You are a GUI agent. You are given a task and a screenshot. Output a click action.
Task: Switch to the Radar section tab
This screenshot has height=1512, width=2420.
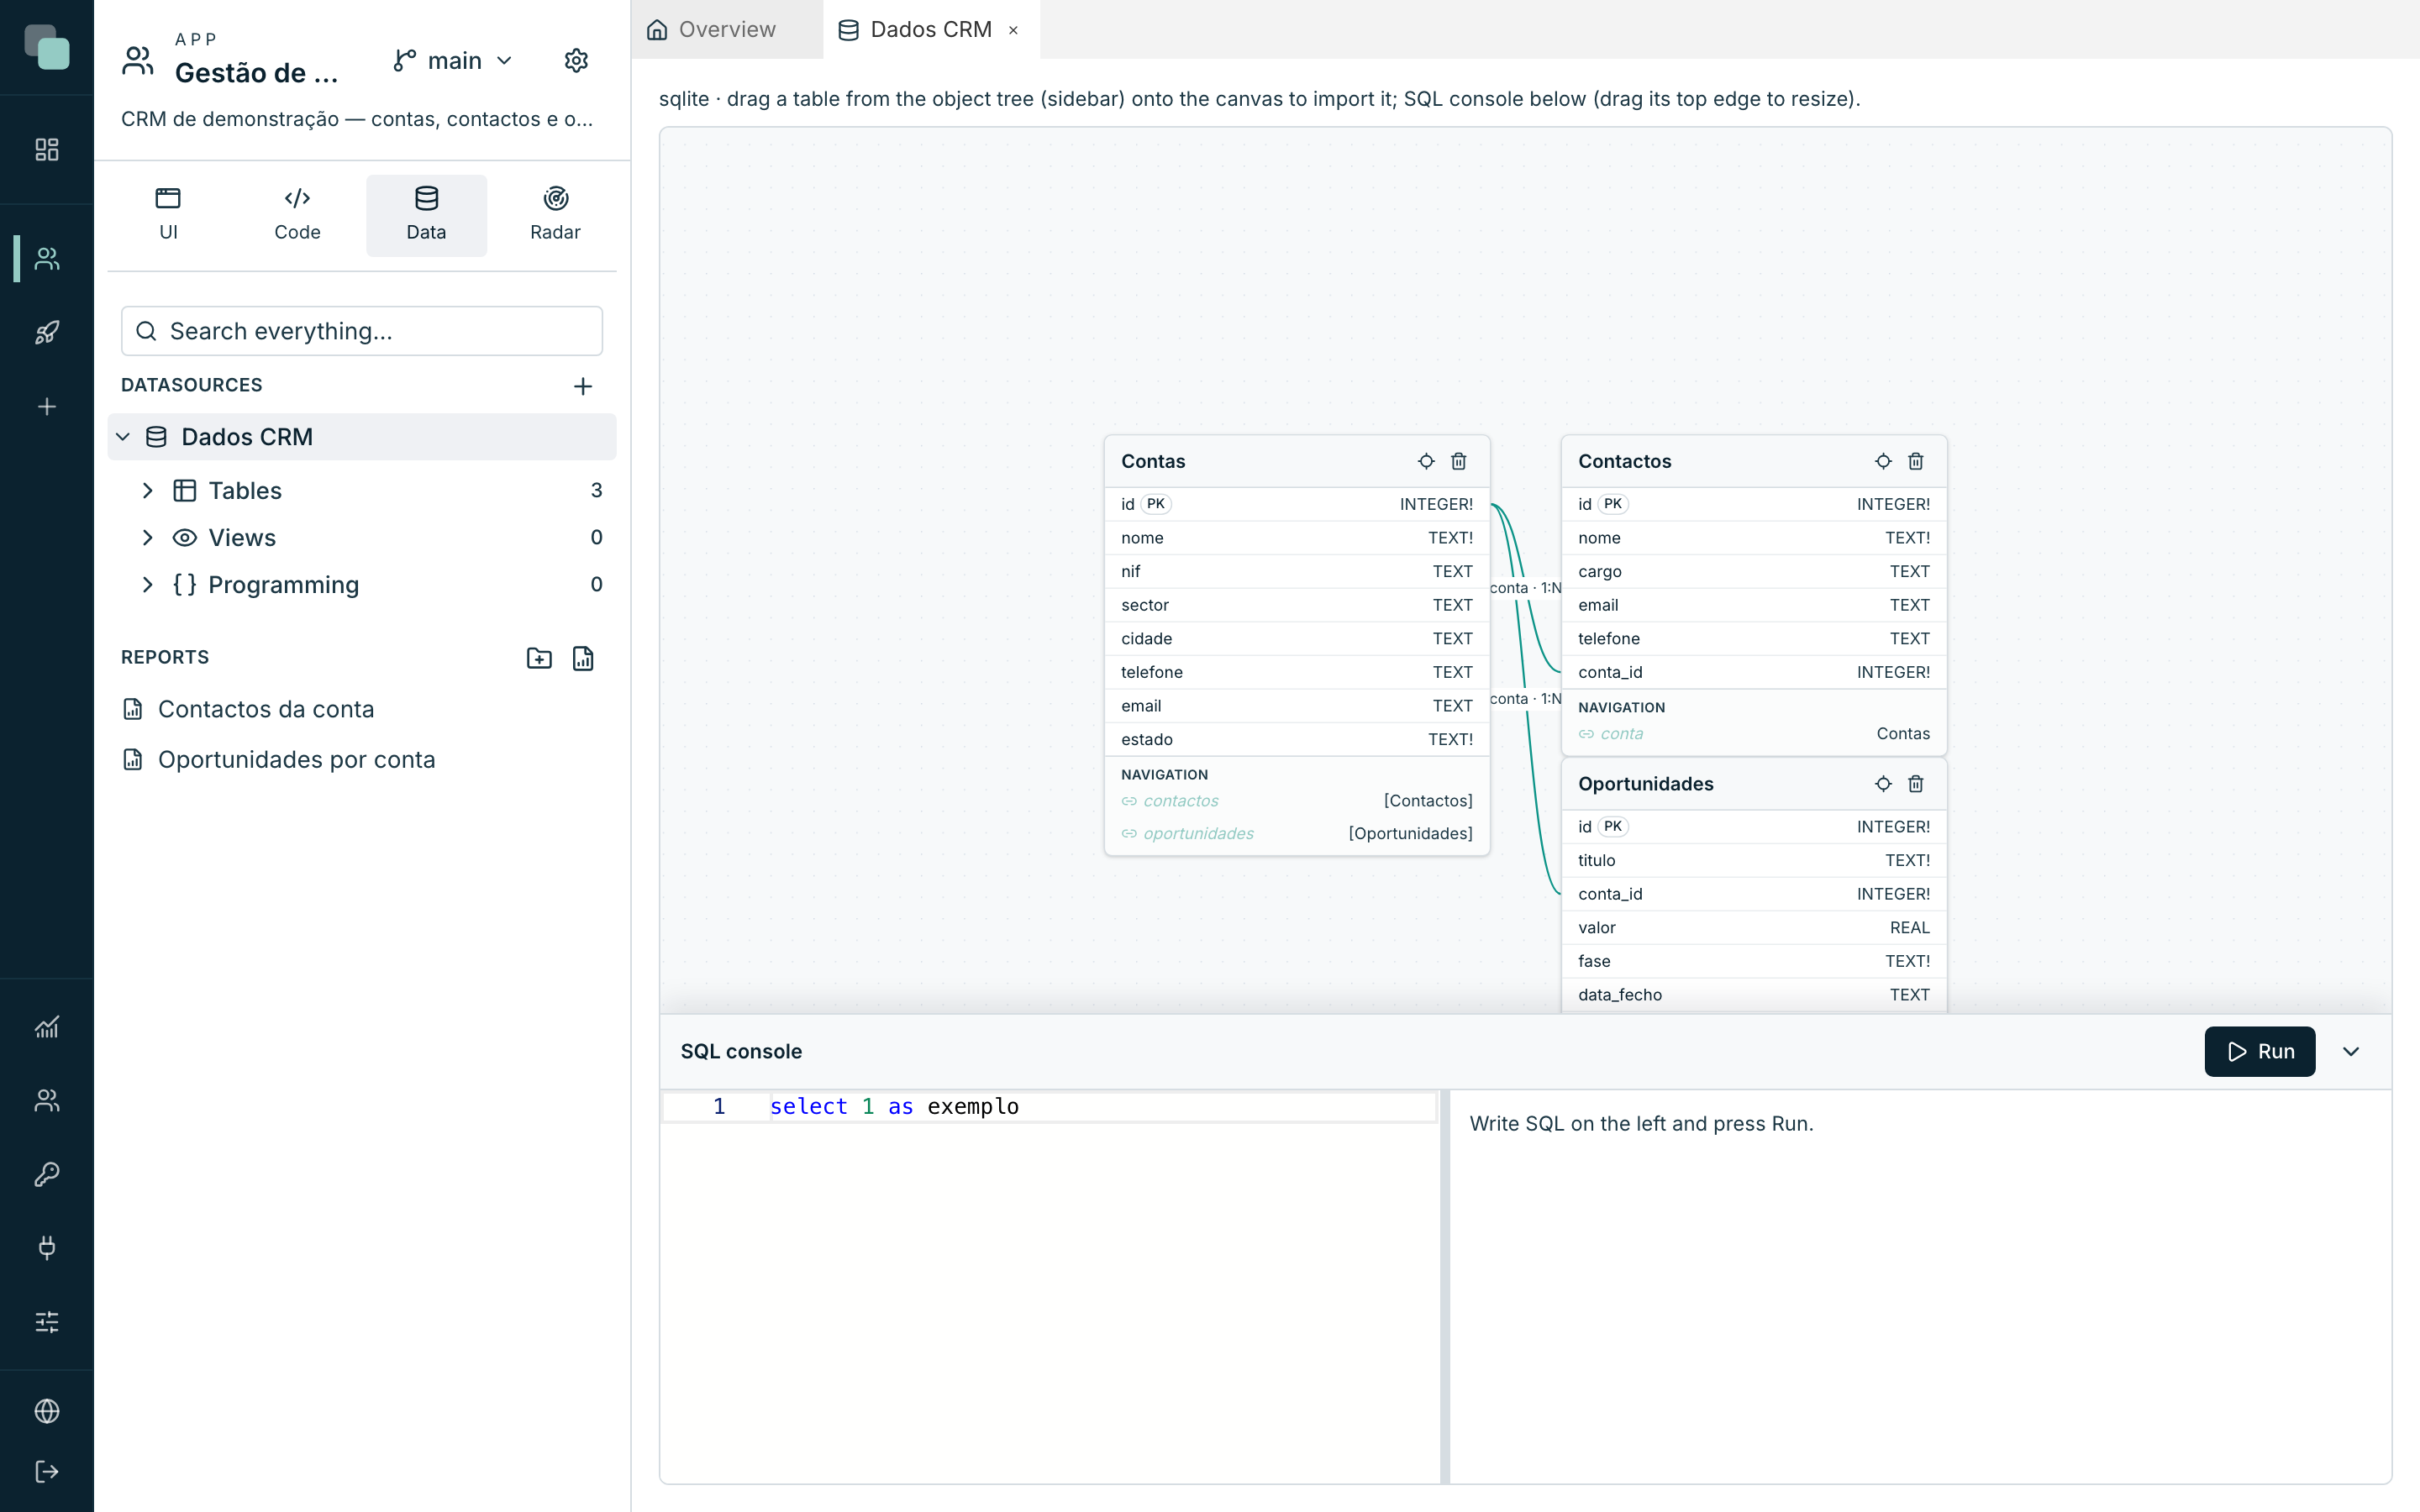(555, 215)
